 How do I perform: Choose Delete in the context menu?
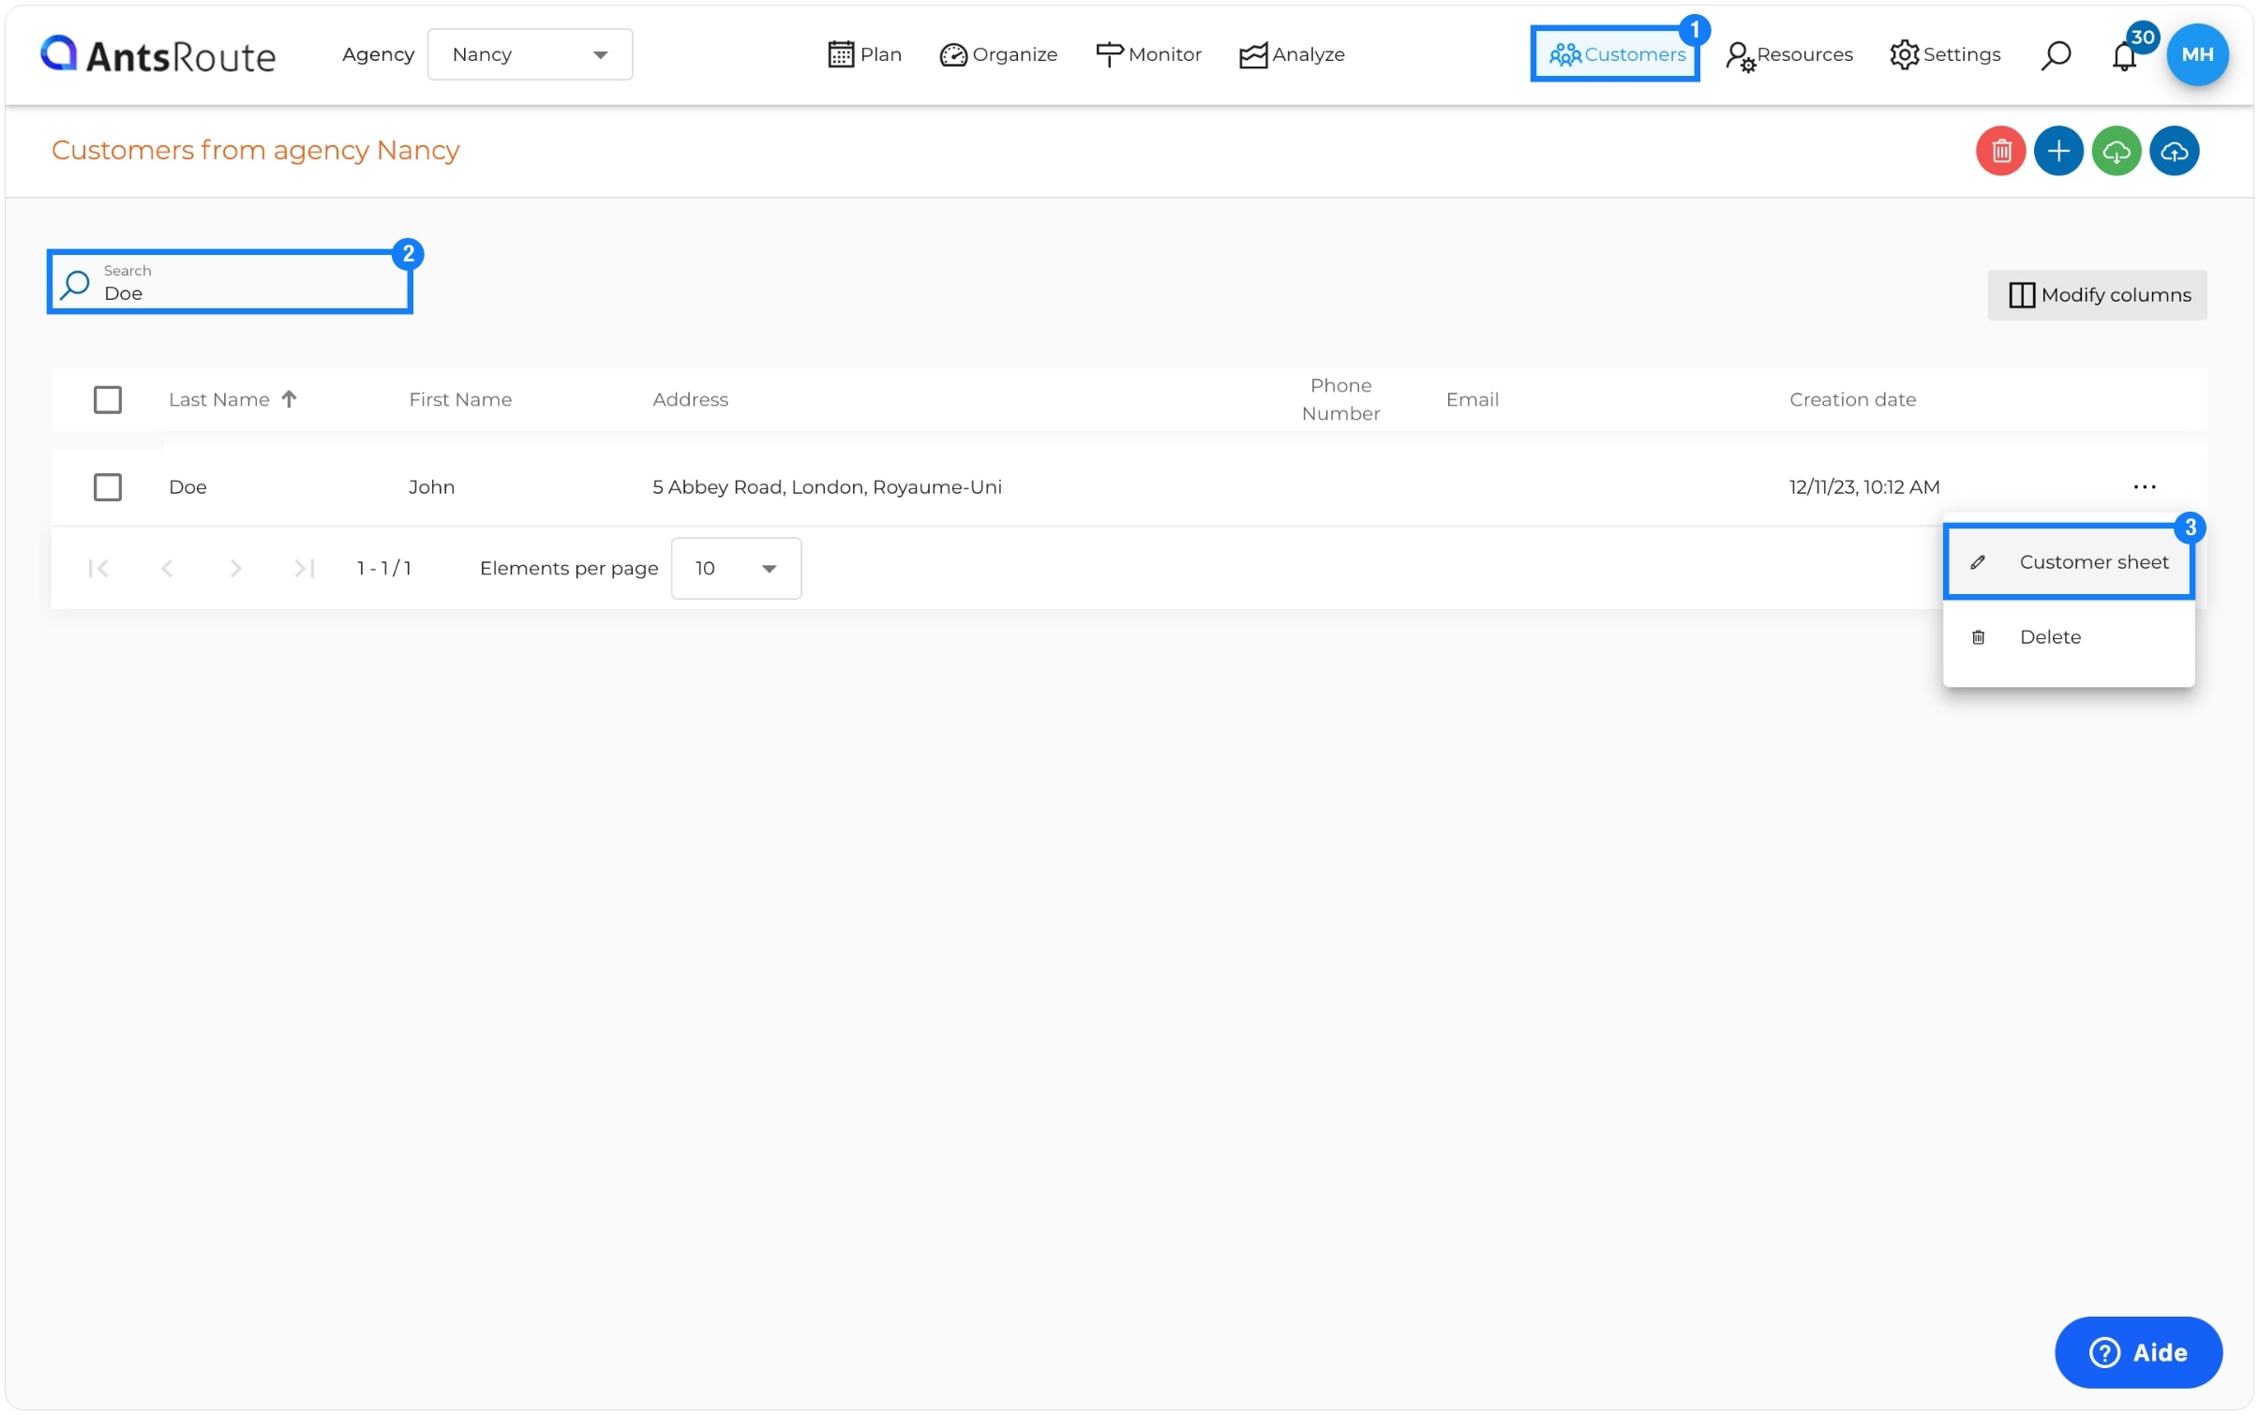tap(2049, 636)
